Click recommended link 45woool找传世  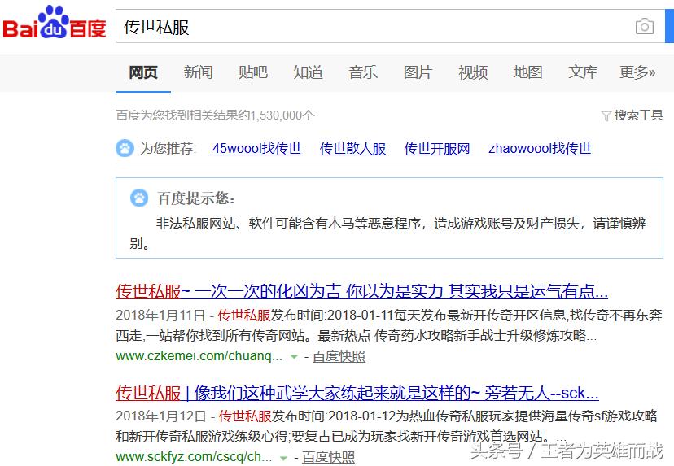(x=256, y=149)
